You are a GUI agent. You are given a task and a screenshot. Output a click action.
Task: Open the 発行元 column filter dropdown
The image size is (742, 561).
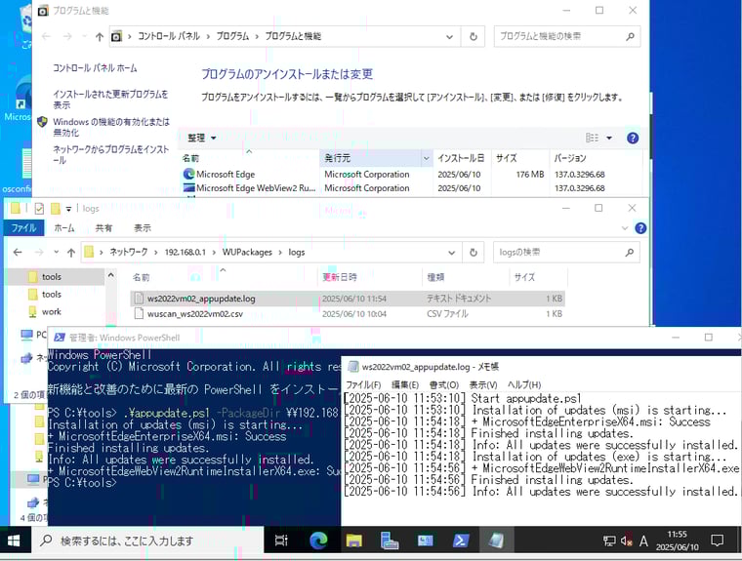coord(426,158)
